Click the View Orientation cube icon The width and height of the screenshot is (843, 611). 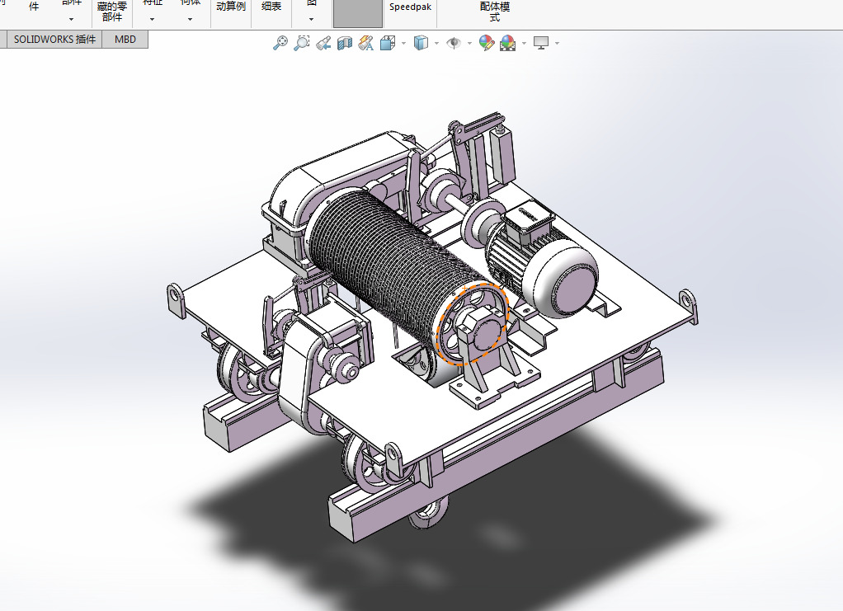(388, 43)
